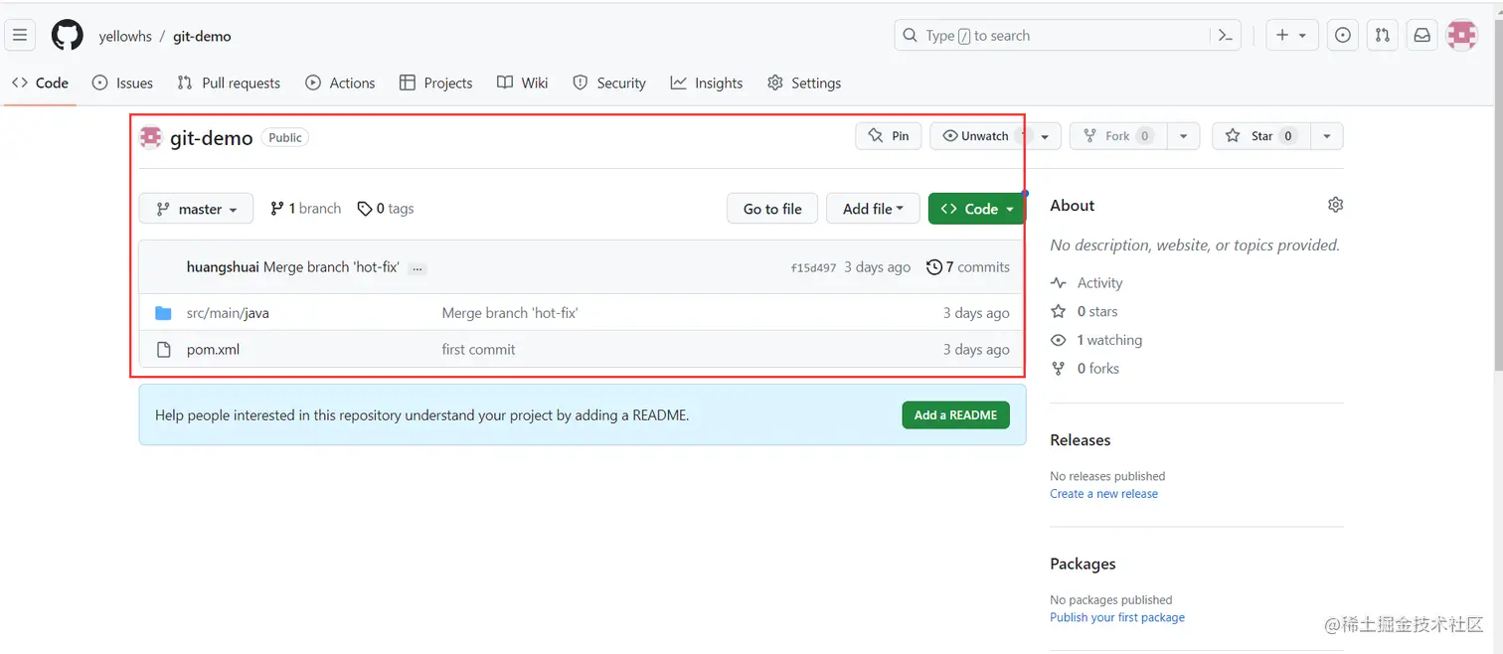Image resolution: width=1503 pixels, height=654 pixels.
Task: Open src/main/java row commit message
Action: point(510,313)
